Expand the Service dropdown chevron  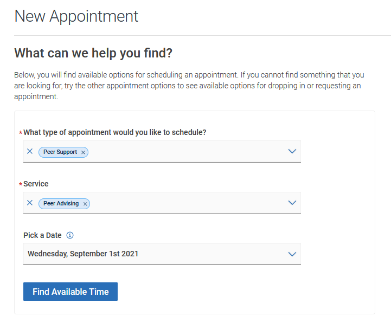[x=292, y=203]
